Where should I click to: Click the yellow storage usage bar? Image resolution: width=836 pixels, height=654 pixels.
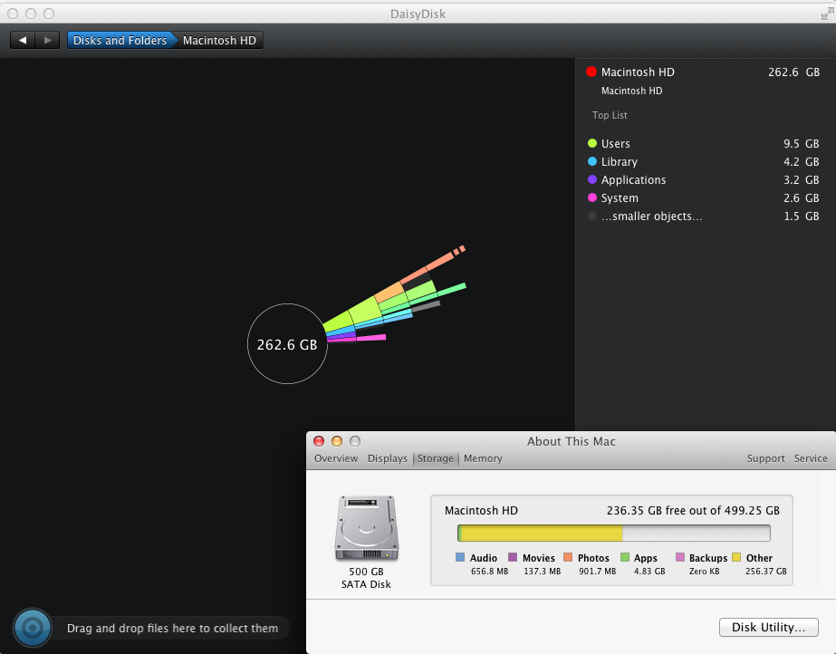(541, 533)
